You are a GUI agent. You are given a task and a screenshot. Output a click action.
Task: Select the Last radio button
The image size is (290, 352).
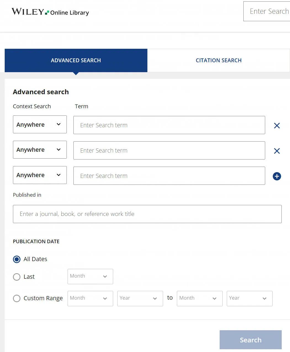pos(17,277)
